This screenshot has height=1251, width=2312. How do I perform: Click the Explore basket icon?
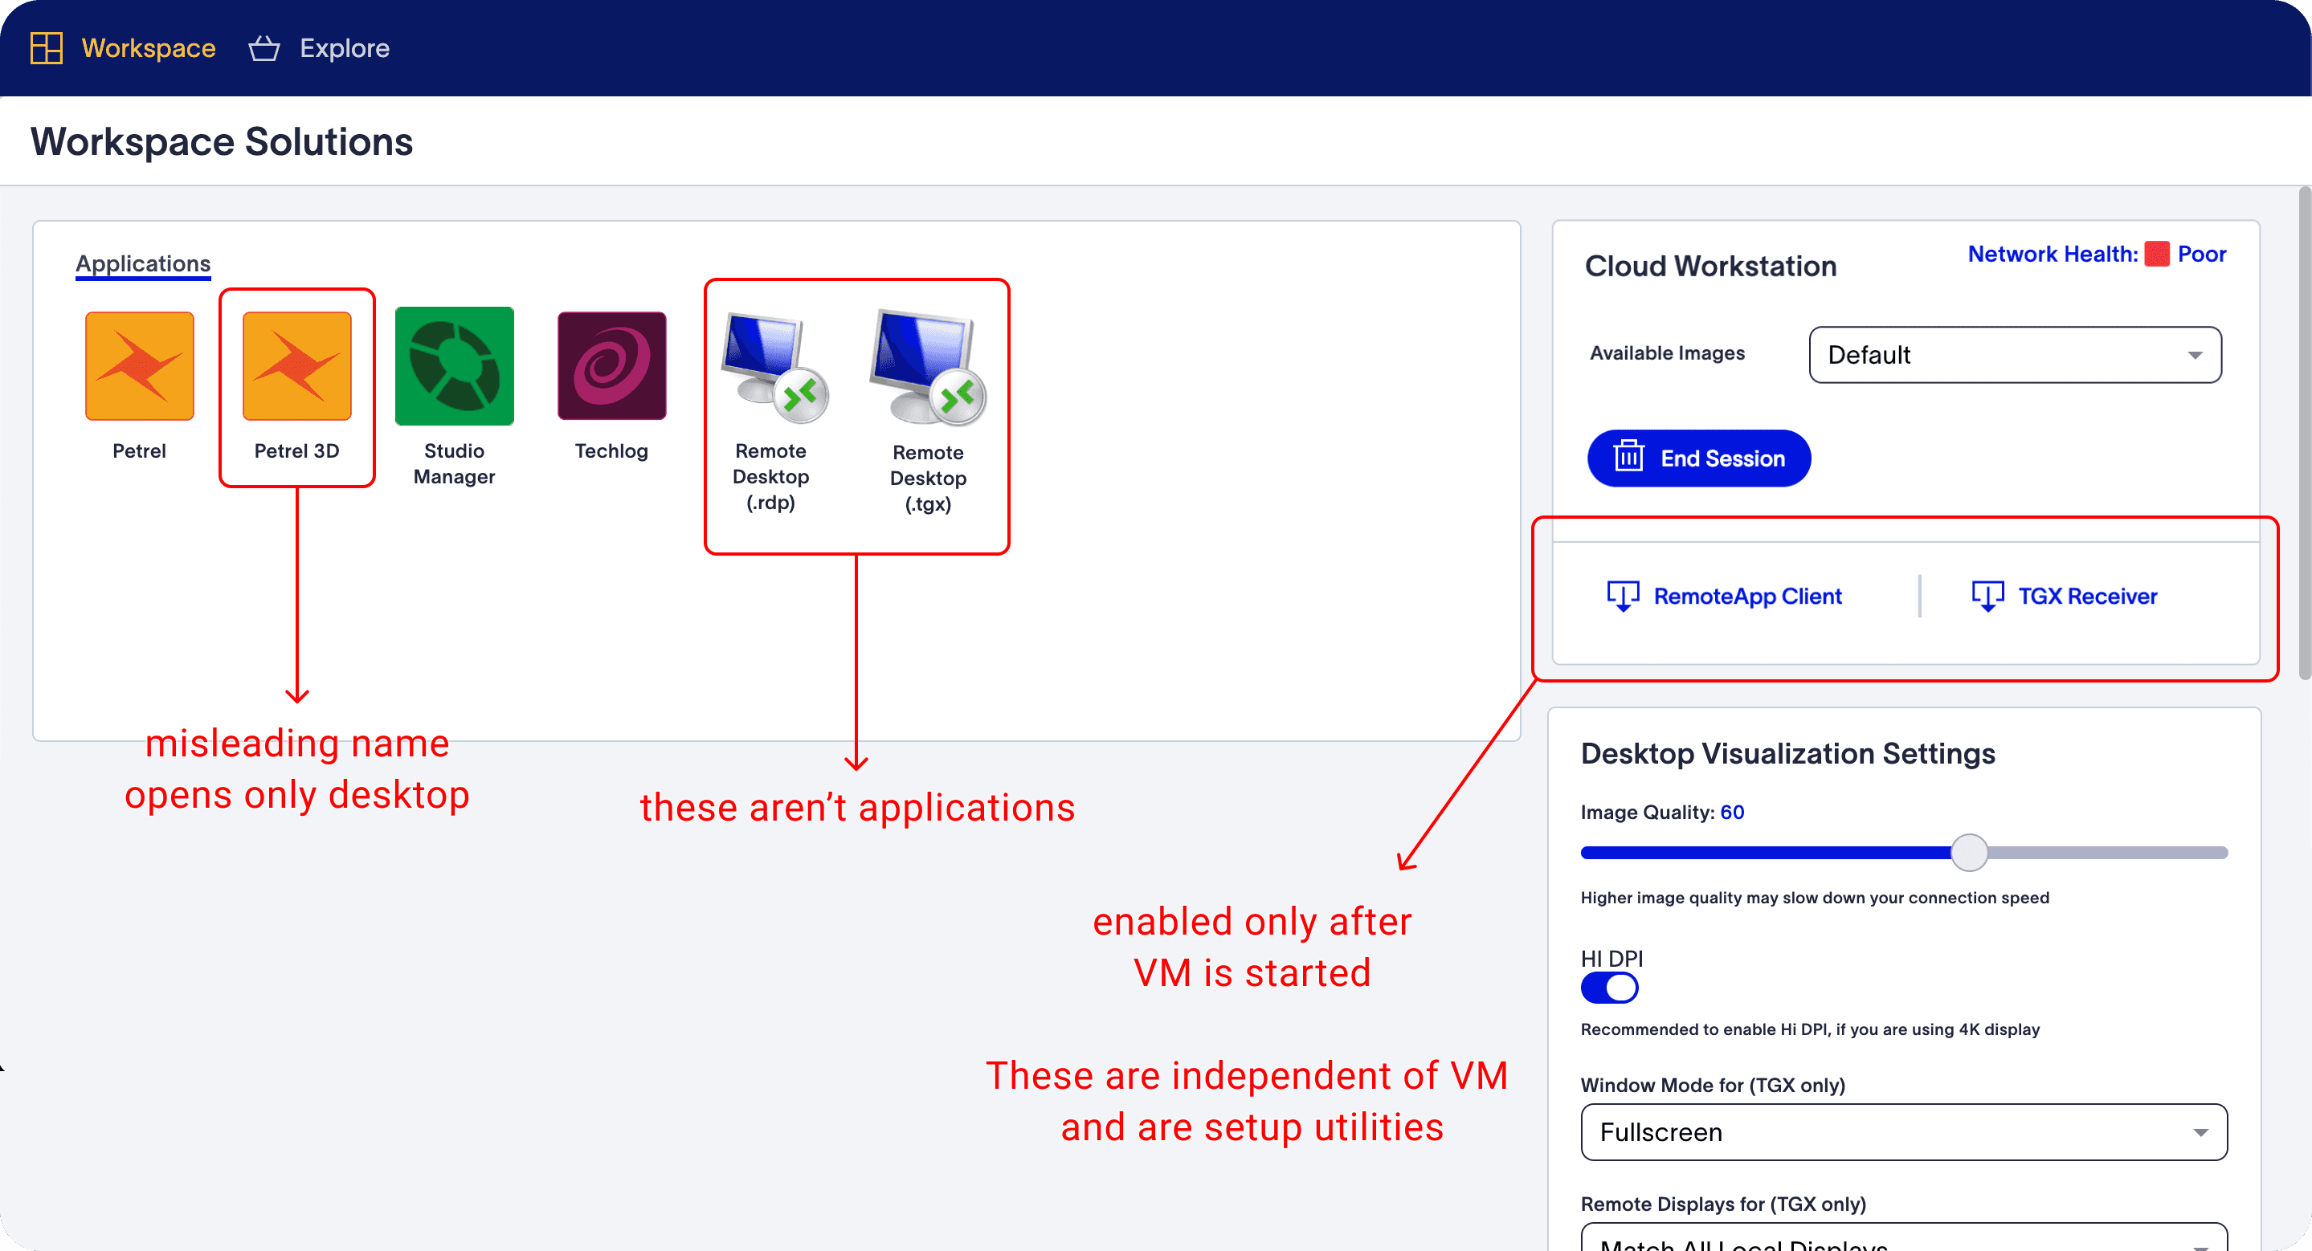pos(263,48)
